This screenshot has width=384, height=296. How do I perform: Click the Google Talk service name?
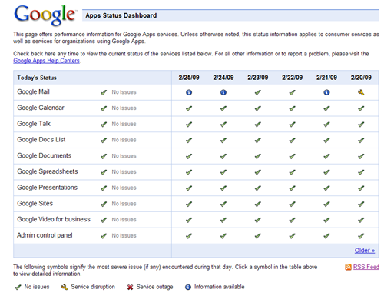34,124
